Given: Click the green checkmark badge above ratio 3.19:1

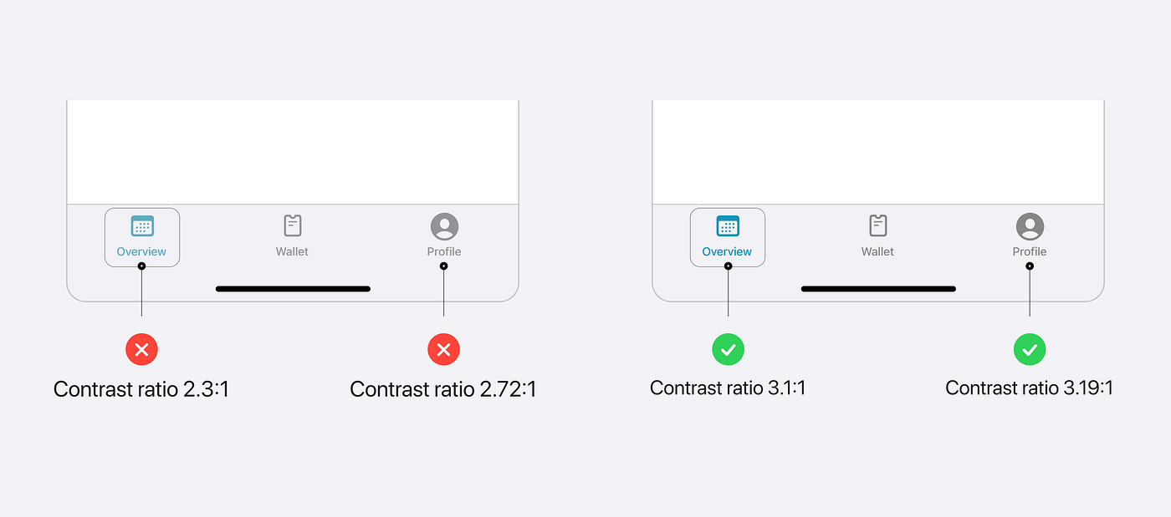Looking at the screenshot, I should (x=1030, y=349).
